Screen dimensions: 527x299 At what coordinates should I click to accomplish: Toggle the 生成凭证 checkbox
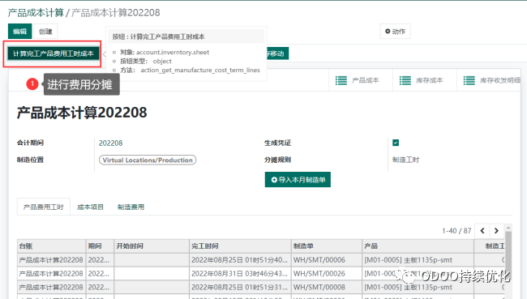[x=396, y=143]
